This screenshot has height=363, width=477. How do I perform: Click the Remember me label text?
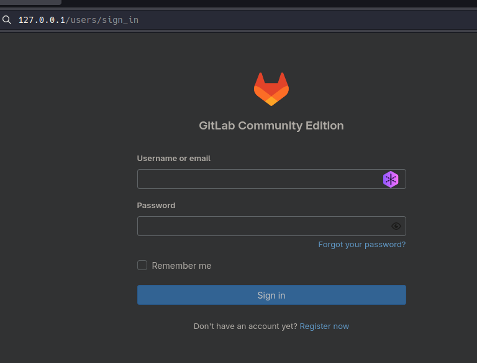pos(181,266)
